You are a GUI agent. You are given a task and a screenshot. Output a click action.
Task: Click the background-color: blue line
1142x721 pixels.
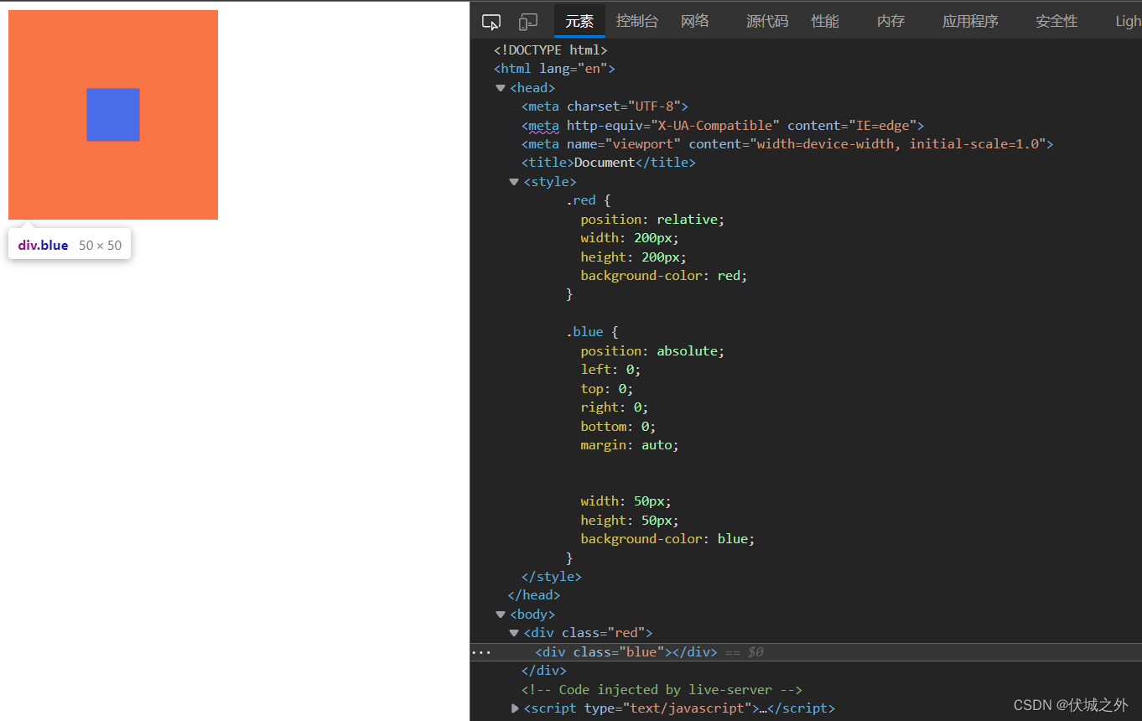click(667, 539)
